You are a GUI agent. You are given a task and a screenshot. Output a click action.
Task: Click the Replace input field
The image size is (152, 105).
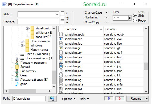click(x=38, y=21)
